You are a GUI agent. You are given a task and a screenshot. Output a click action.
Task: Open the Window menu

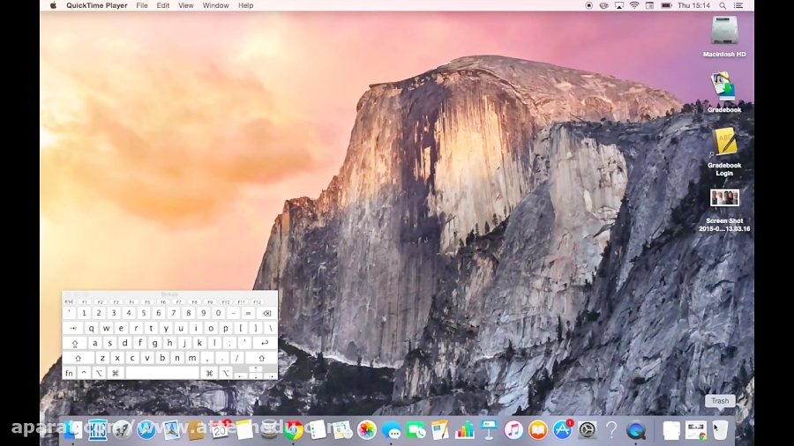pyautogui.click(x=216, y=5)
